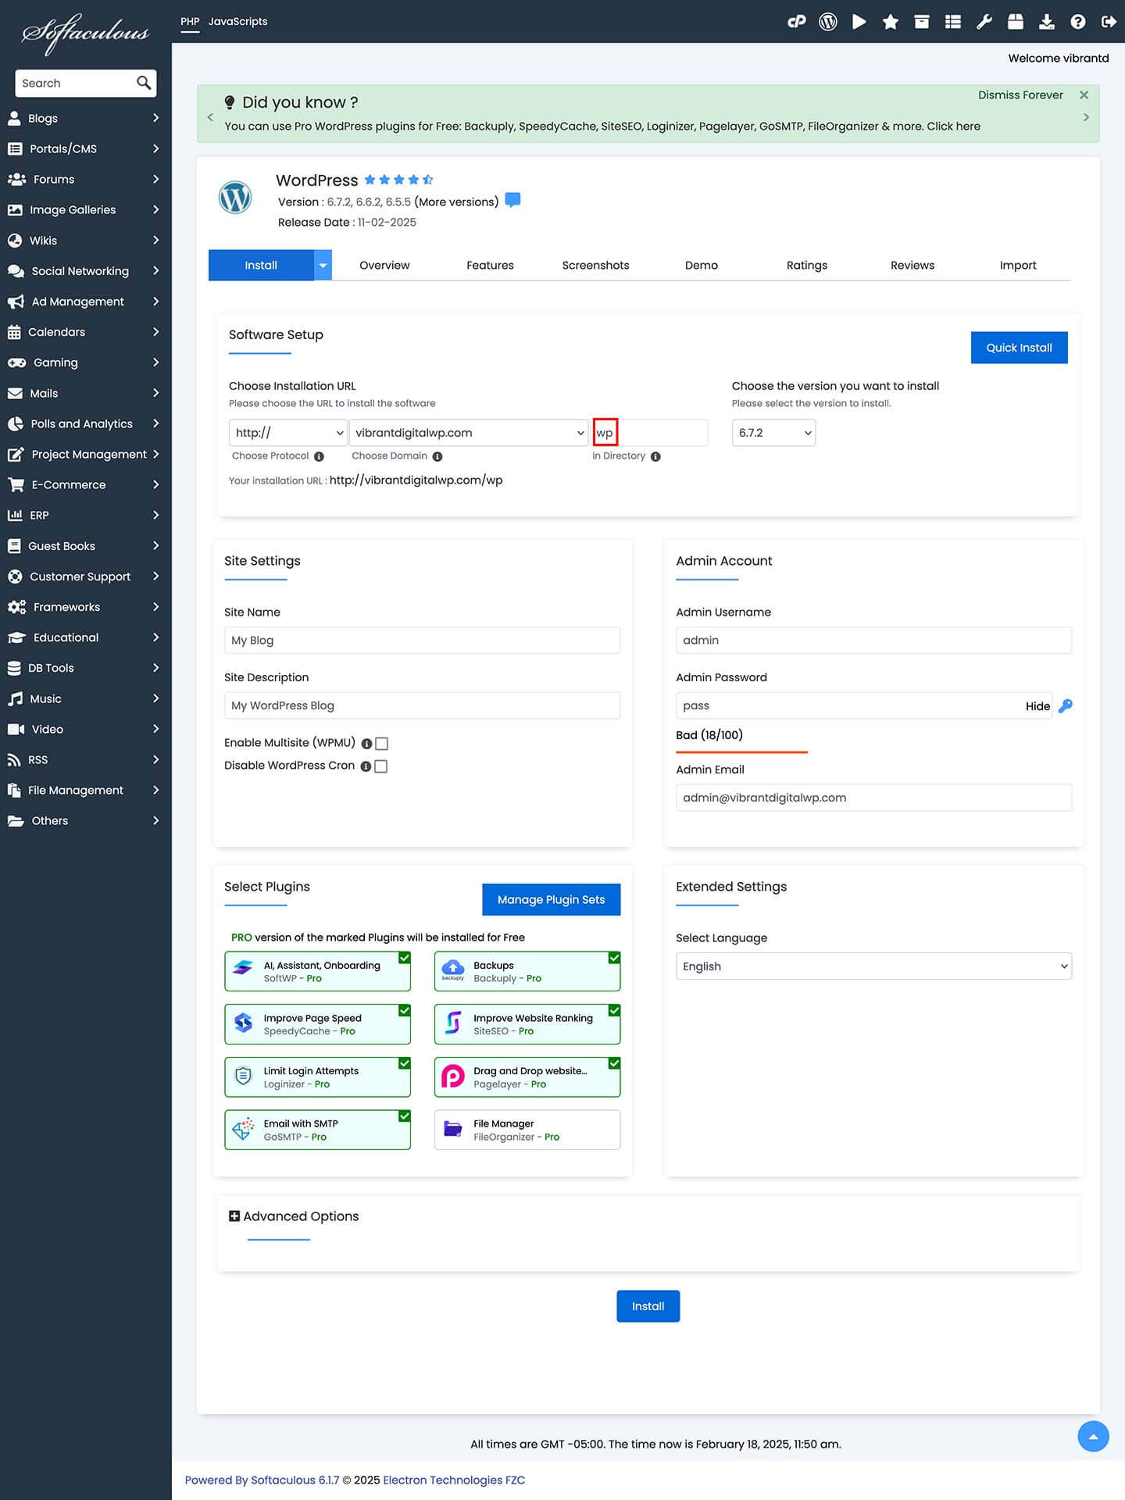The width and height of the screenshot is (1125, 1500).
Task: Click the Choose Domain info icon
Action: (x=437, y=456)
